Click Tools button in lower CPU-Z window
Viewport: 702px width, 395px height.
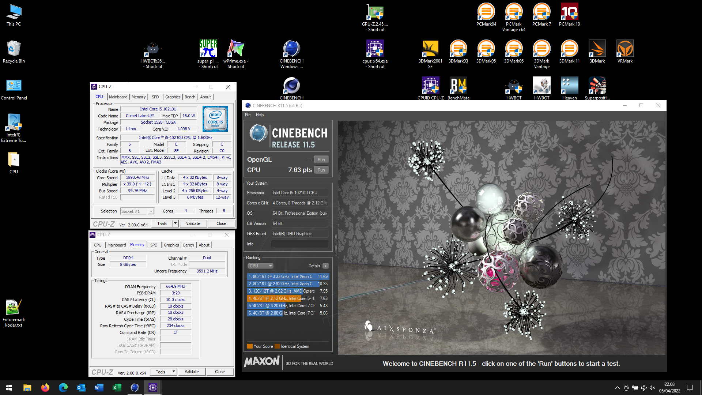(161, 372)
